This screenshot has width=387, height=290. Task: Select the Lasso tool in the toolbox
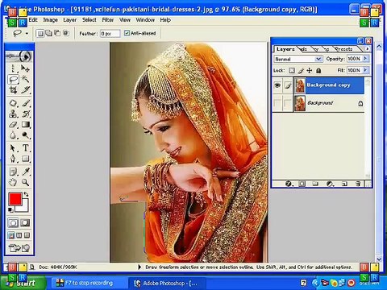click(x=13, y=79)
